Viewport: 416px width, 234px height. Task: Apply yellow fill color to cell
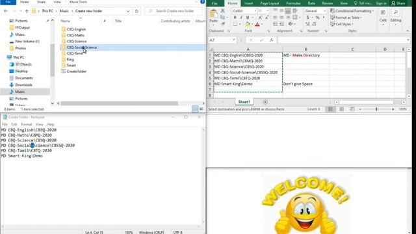(x=248, y=24)
